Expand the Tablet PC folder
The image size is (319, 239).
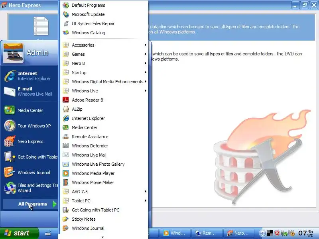[x=104, y=201]
